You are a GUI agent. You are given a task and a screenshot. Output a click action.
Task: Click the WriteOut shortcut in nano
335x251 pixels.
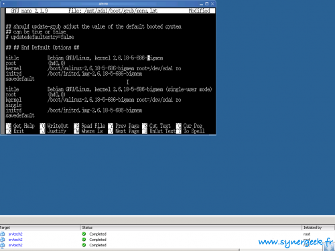click(x=54, y=126)
